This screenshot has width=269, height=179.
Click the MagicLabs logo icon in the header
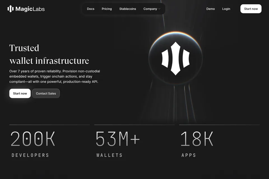click(x=10, y=9)
